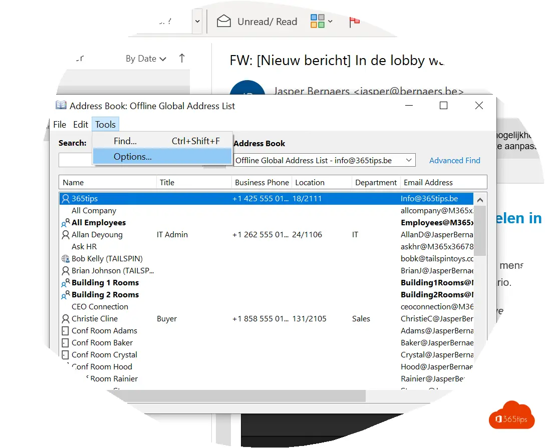The height and width of the screenshot is (448, 545).
Task: Sort by the Business Phone column header
Action: coord(262,182)
